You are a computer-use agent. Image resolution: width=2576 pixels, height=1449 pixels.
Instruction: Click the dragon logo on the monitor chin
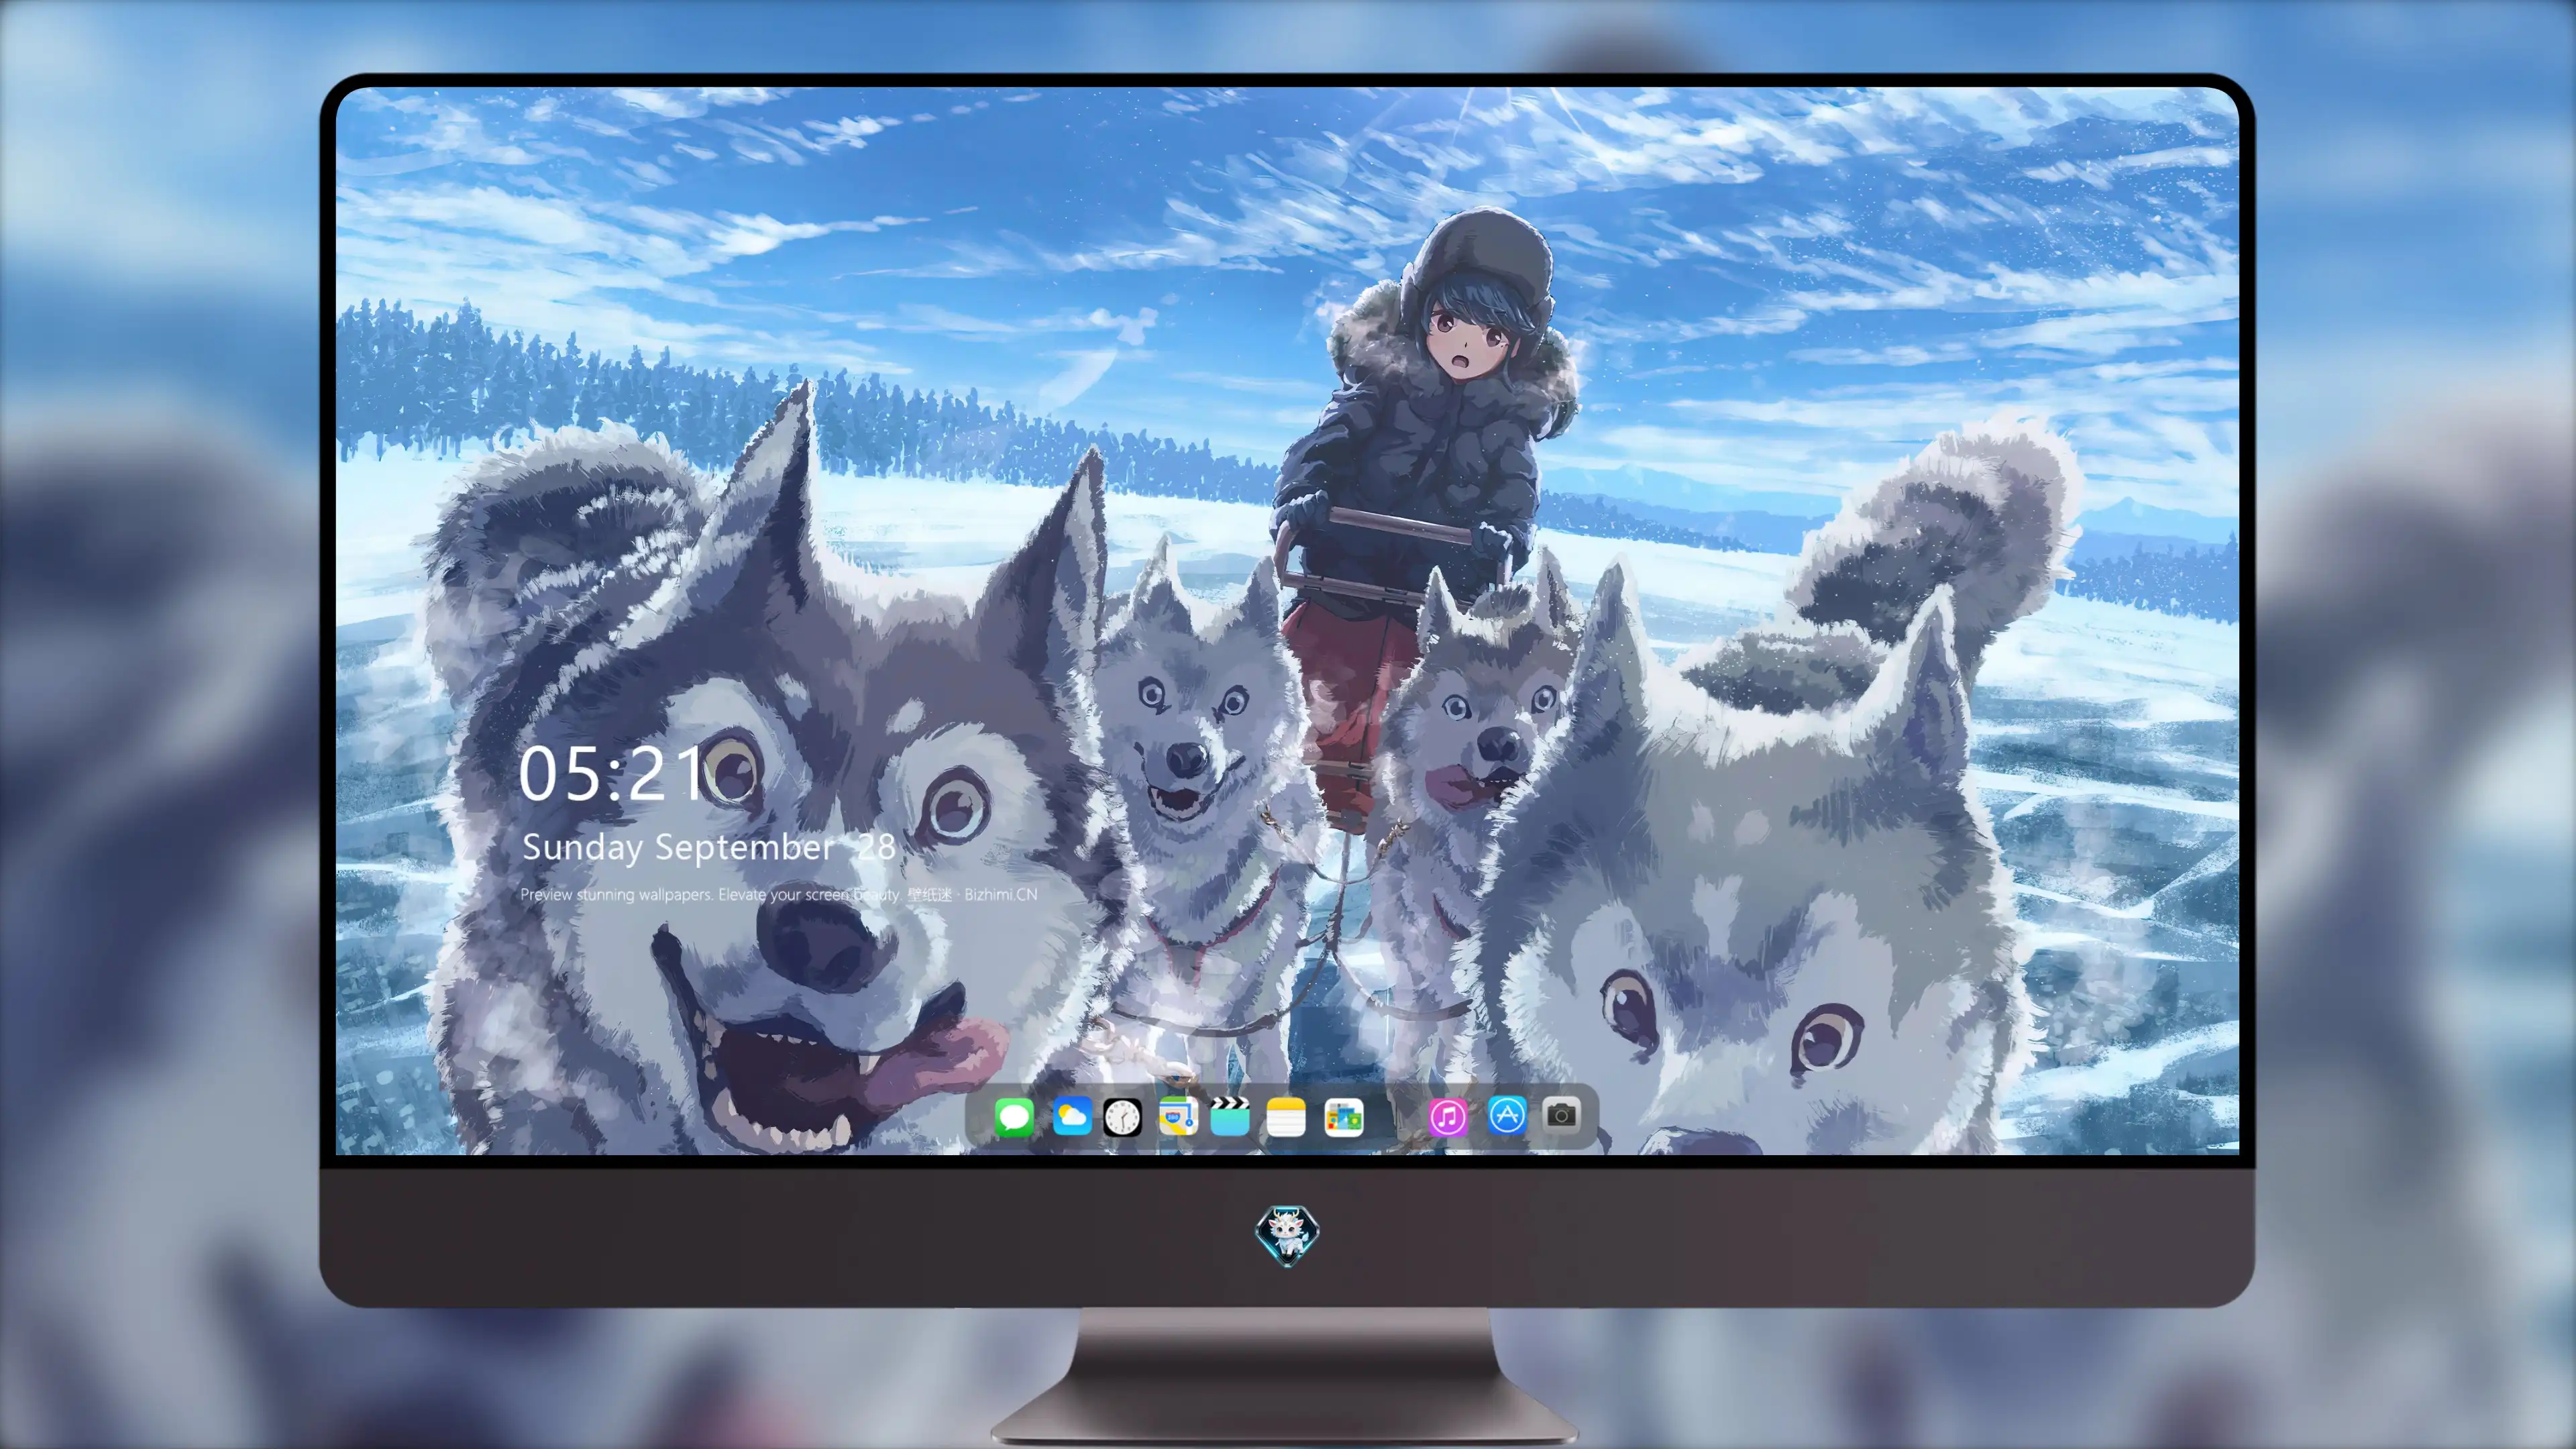pos(1287,1235)
